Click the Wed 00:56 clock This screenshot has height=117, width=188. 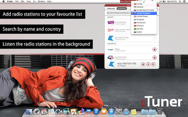172,2
